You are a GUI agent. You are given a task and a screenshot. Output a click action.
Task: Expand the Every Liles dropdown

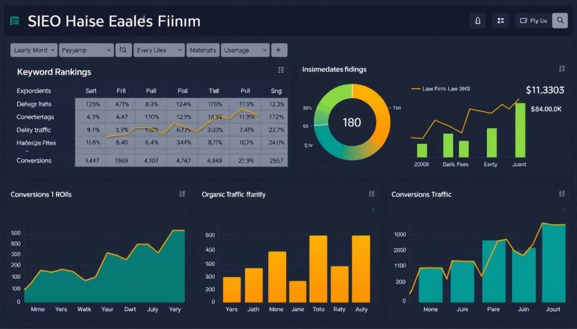pyautogui.click(x=158, y=49)
